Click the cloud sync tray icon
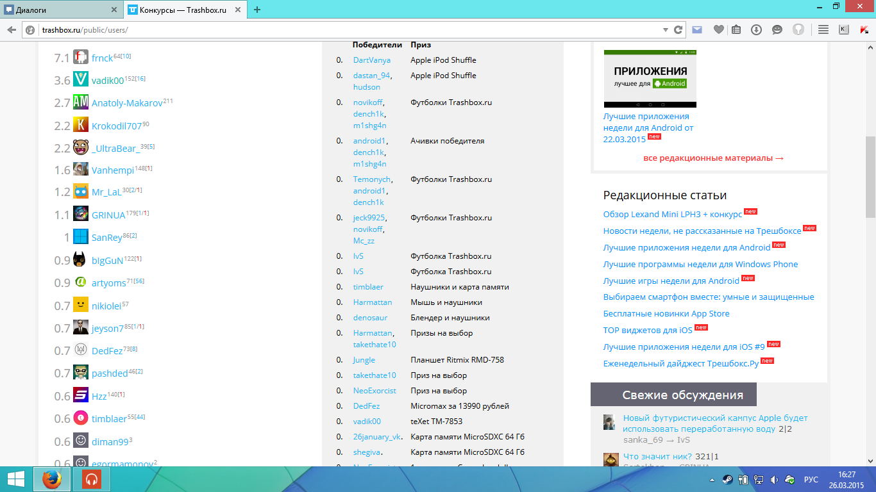Image resolution: width=876 pixels, height=492 pixels. point(791,479)
